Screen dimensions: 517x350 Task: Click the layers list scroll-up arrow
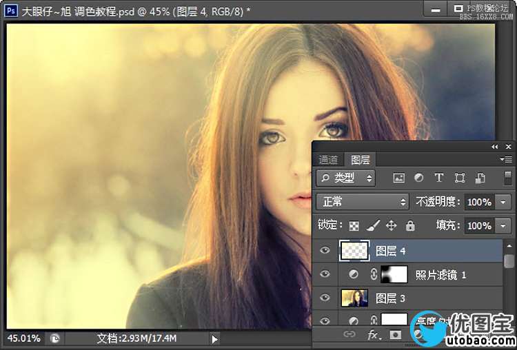[509, 246]
